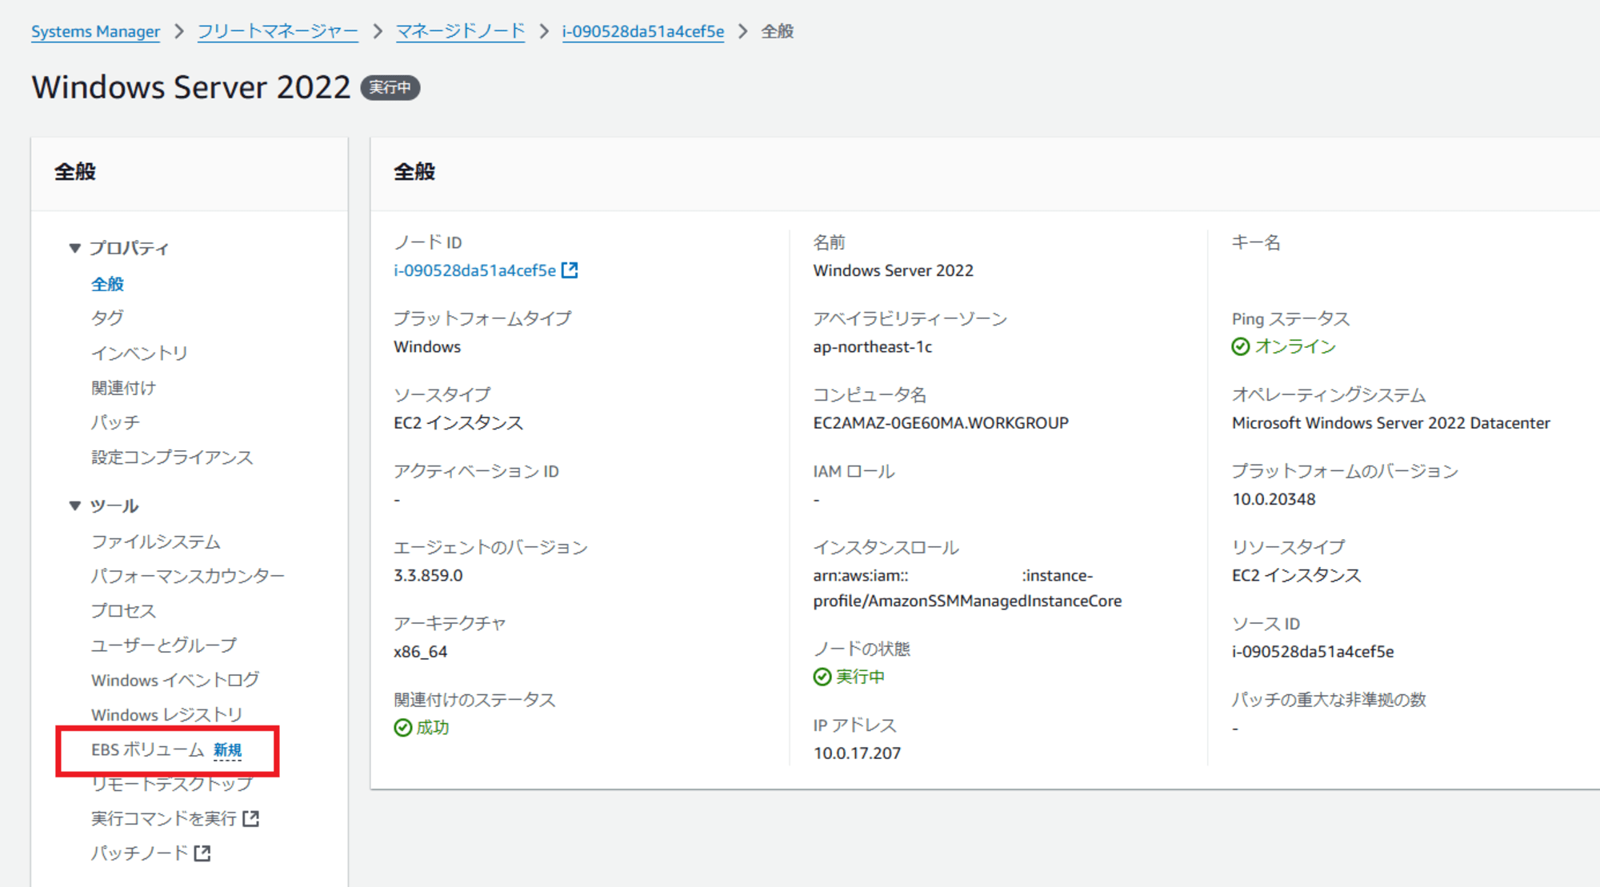Open パッチ sidebar item
The image size is (1600, 887).
115,422
